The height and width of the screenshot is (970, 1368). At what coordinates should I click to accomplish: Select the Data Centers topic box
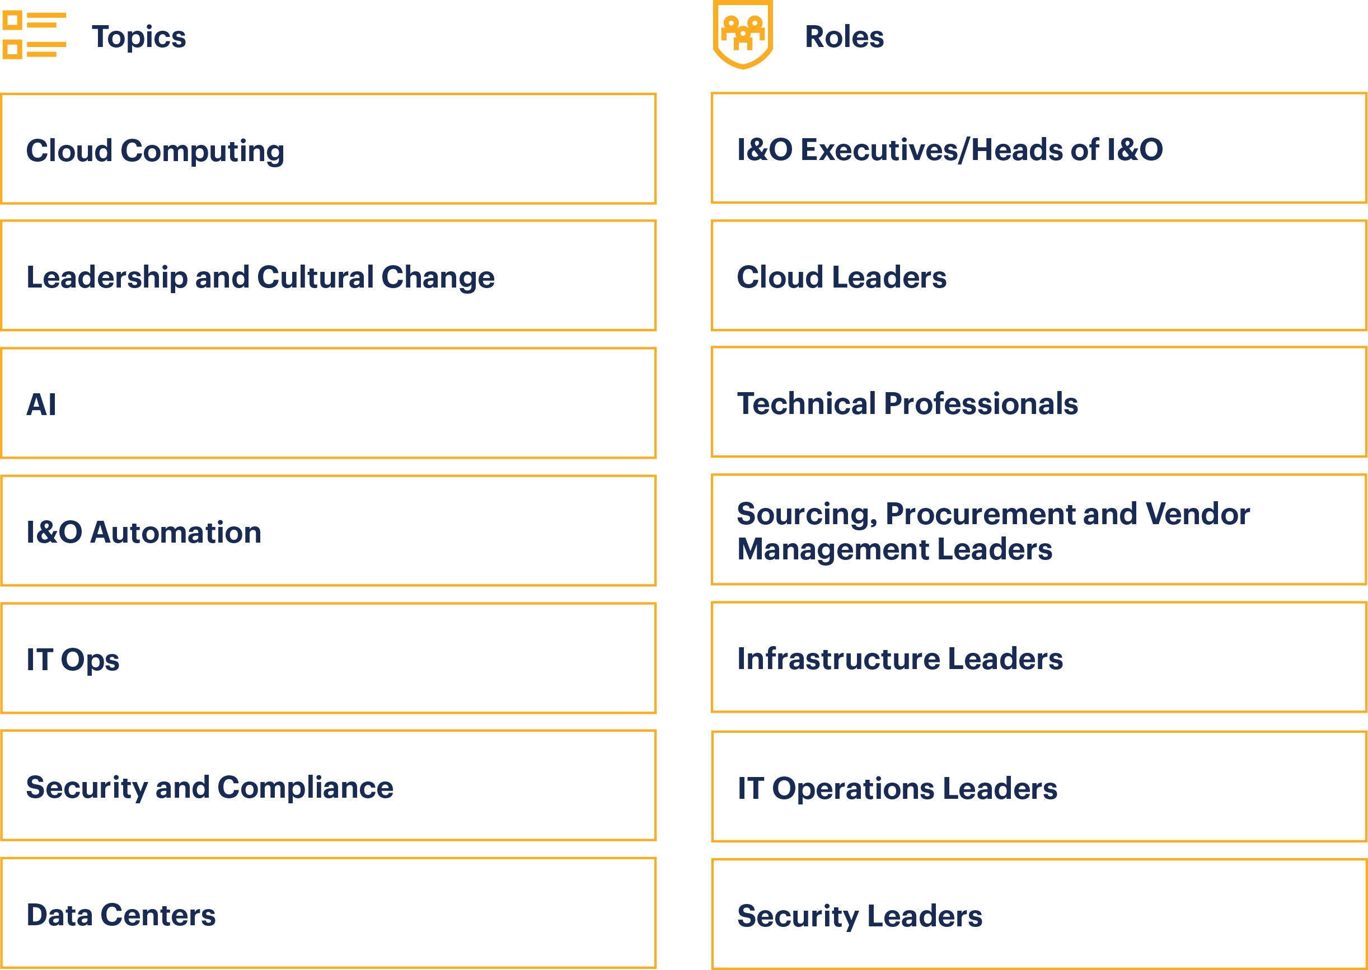point(328,914)
